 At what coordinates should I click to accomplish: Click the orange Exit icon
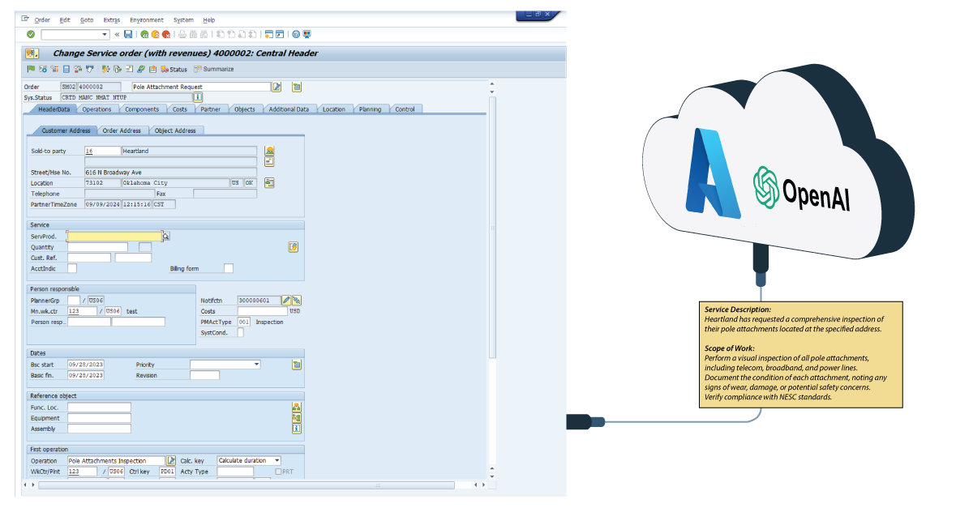[155, 34]
